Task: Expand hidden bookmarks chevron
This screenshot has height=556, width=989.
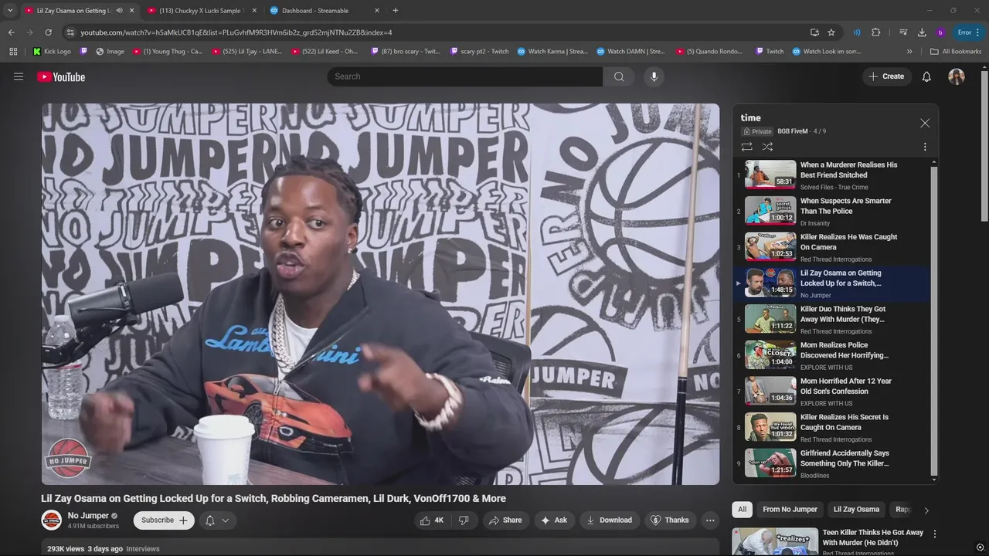Action: [909, 52]
